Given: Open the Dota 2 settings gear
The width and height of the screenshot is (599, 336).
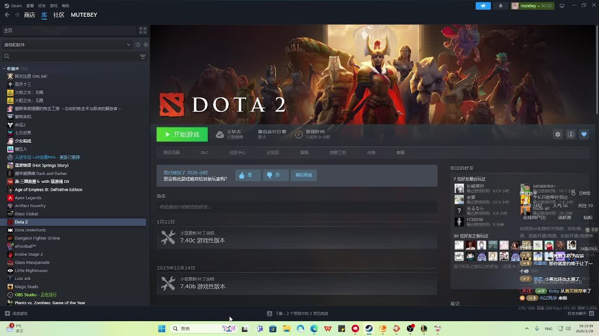Looking at the screenshot, I should pos(557,134).
